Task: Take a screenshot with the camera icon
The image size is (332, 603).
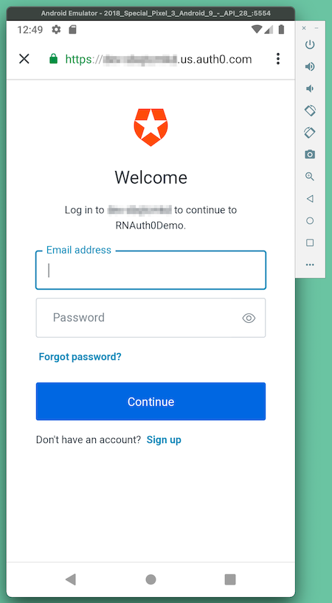Action: (310, 155)
